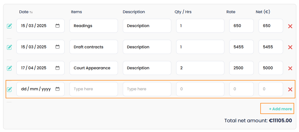Click the edit icon for the Readings row
Image resolution: width=299 pixels, height=132 pixels.
click(10, 26)
